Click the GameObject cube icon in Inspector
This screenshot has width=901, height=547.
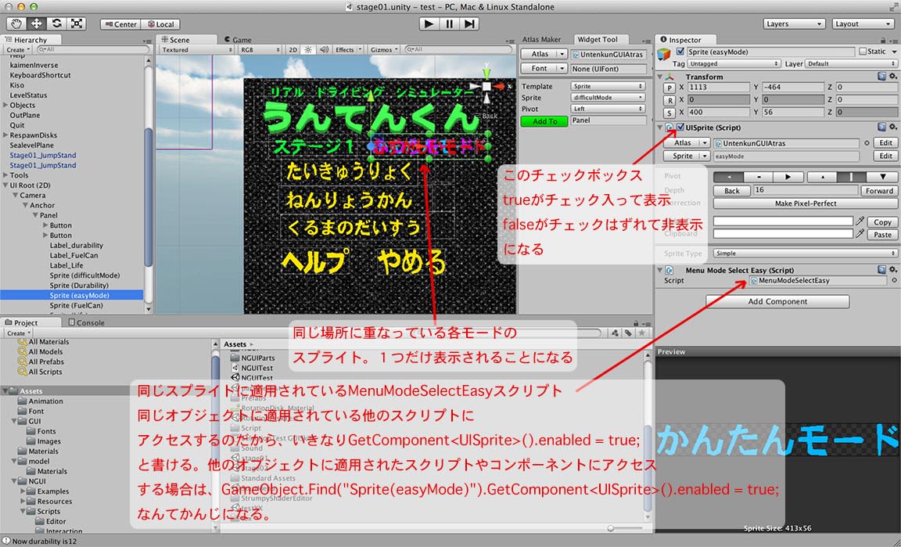[664, 54]
